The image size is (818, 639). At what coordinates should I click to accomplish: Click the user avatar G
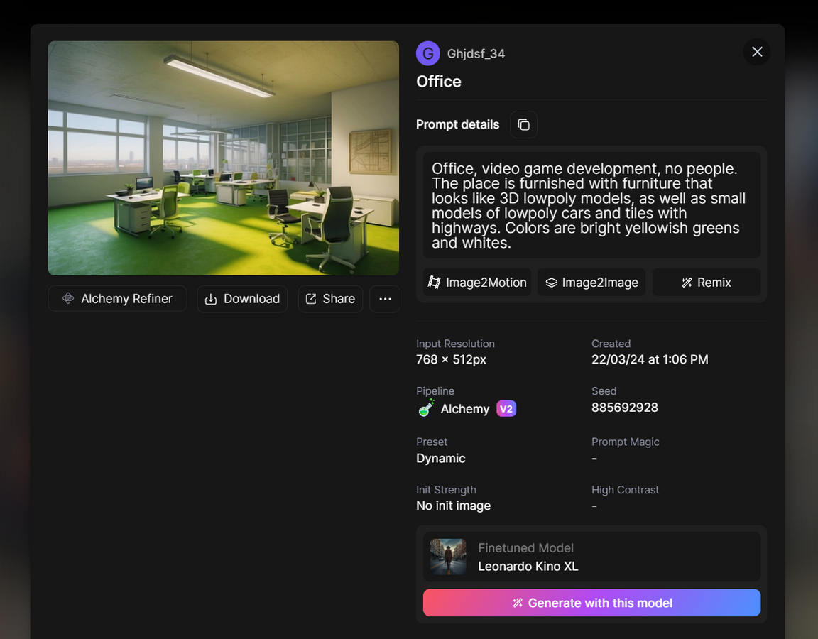tap(427, 53)
